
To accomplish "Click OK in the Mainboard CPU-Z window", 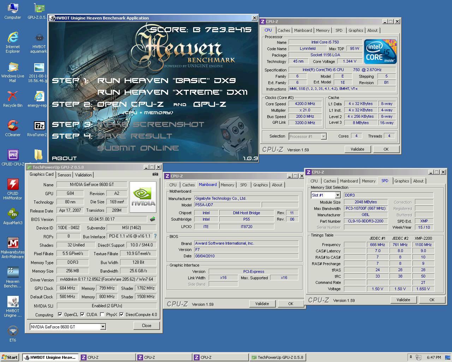I will pyautogui.click(x=291, y=304).
